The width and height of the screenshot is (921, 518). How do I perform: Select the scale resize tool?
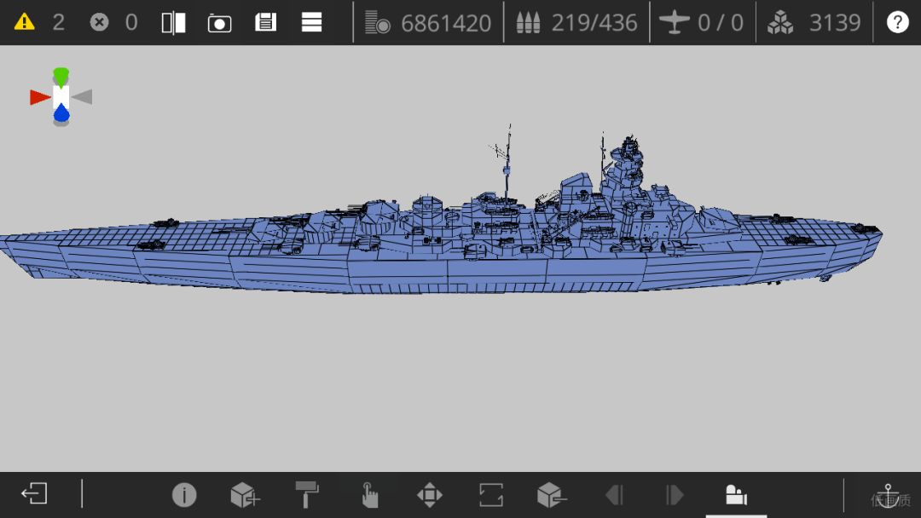(x=491, y=494)
